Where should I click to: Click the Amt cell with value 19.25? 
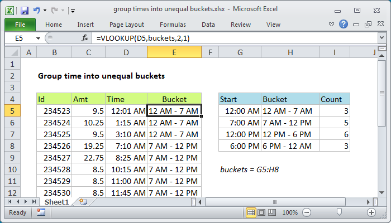click(88, 146)
